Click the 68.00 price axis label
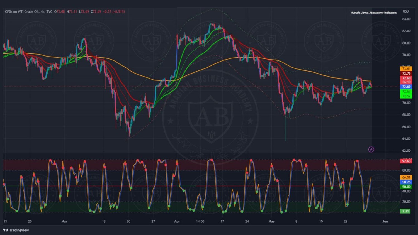 click(x=406, y=115)
